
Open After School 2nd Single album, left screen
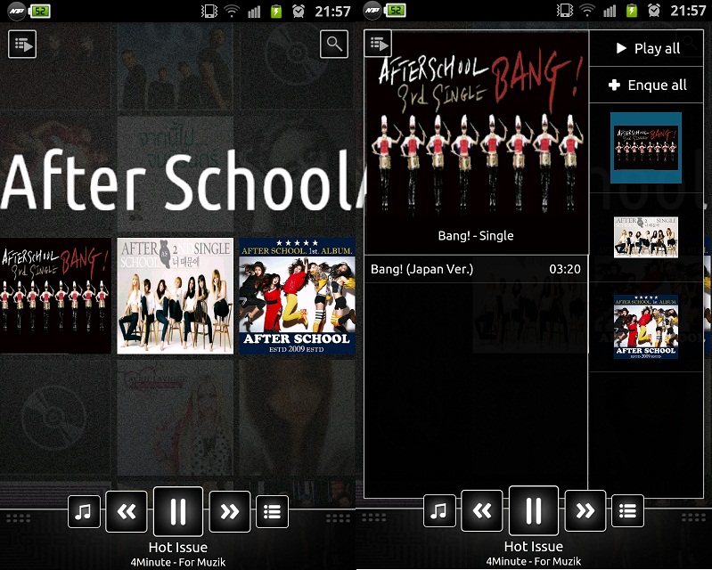click(176, 296)
